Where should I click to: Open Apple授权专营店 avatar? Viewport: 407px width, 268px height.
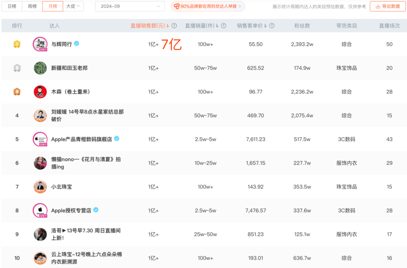click(40, 210)
